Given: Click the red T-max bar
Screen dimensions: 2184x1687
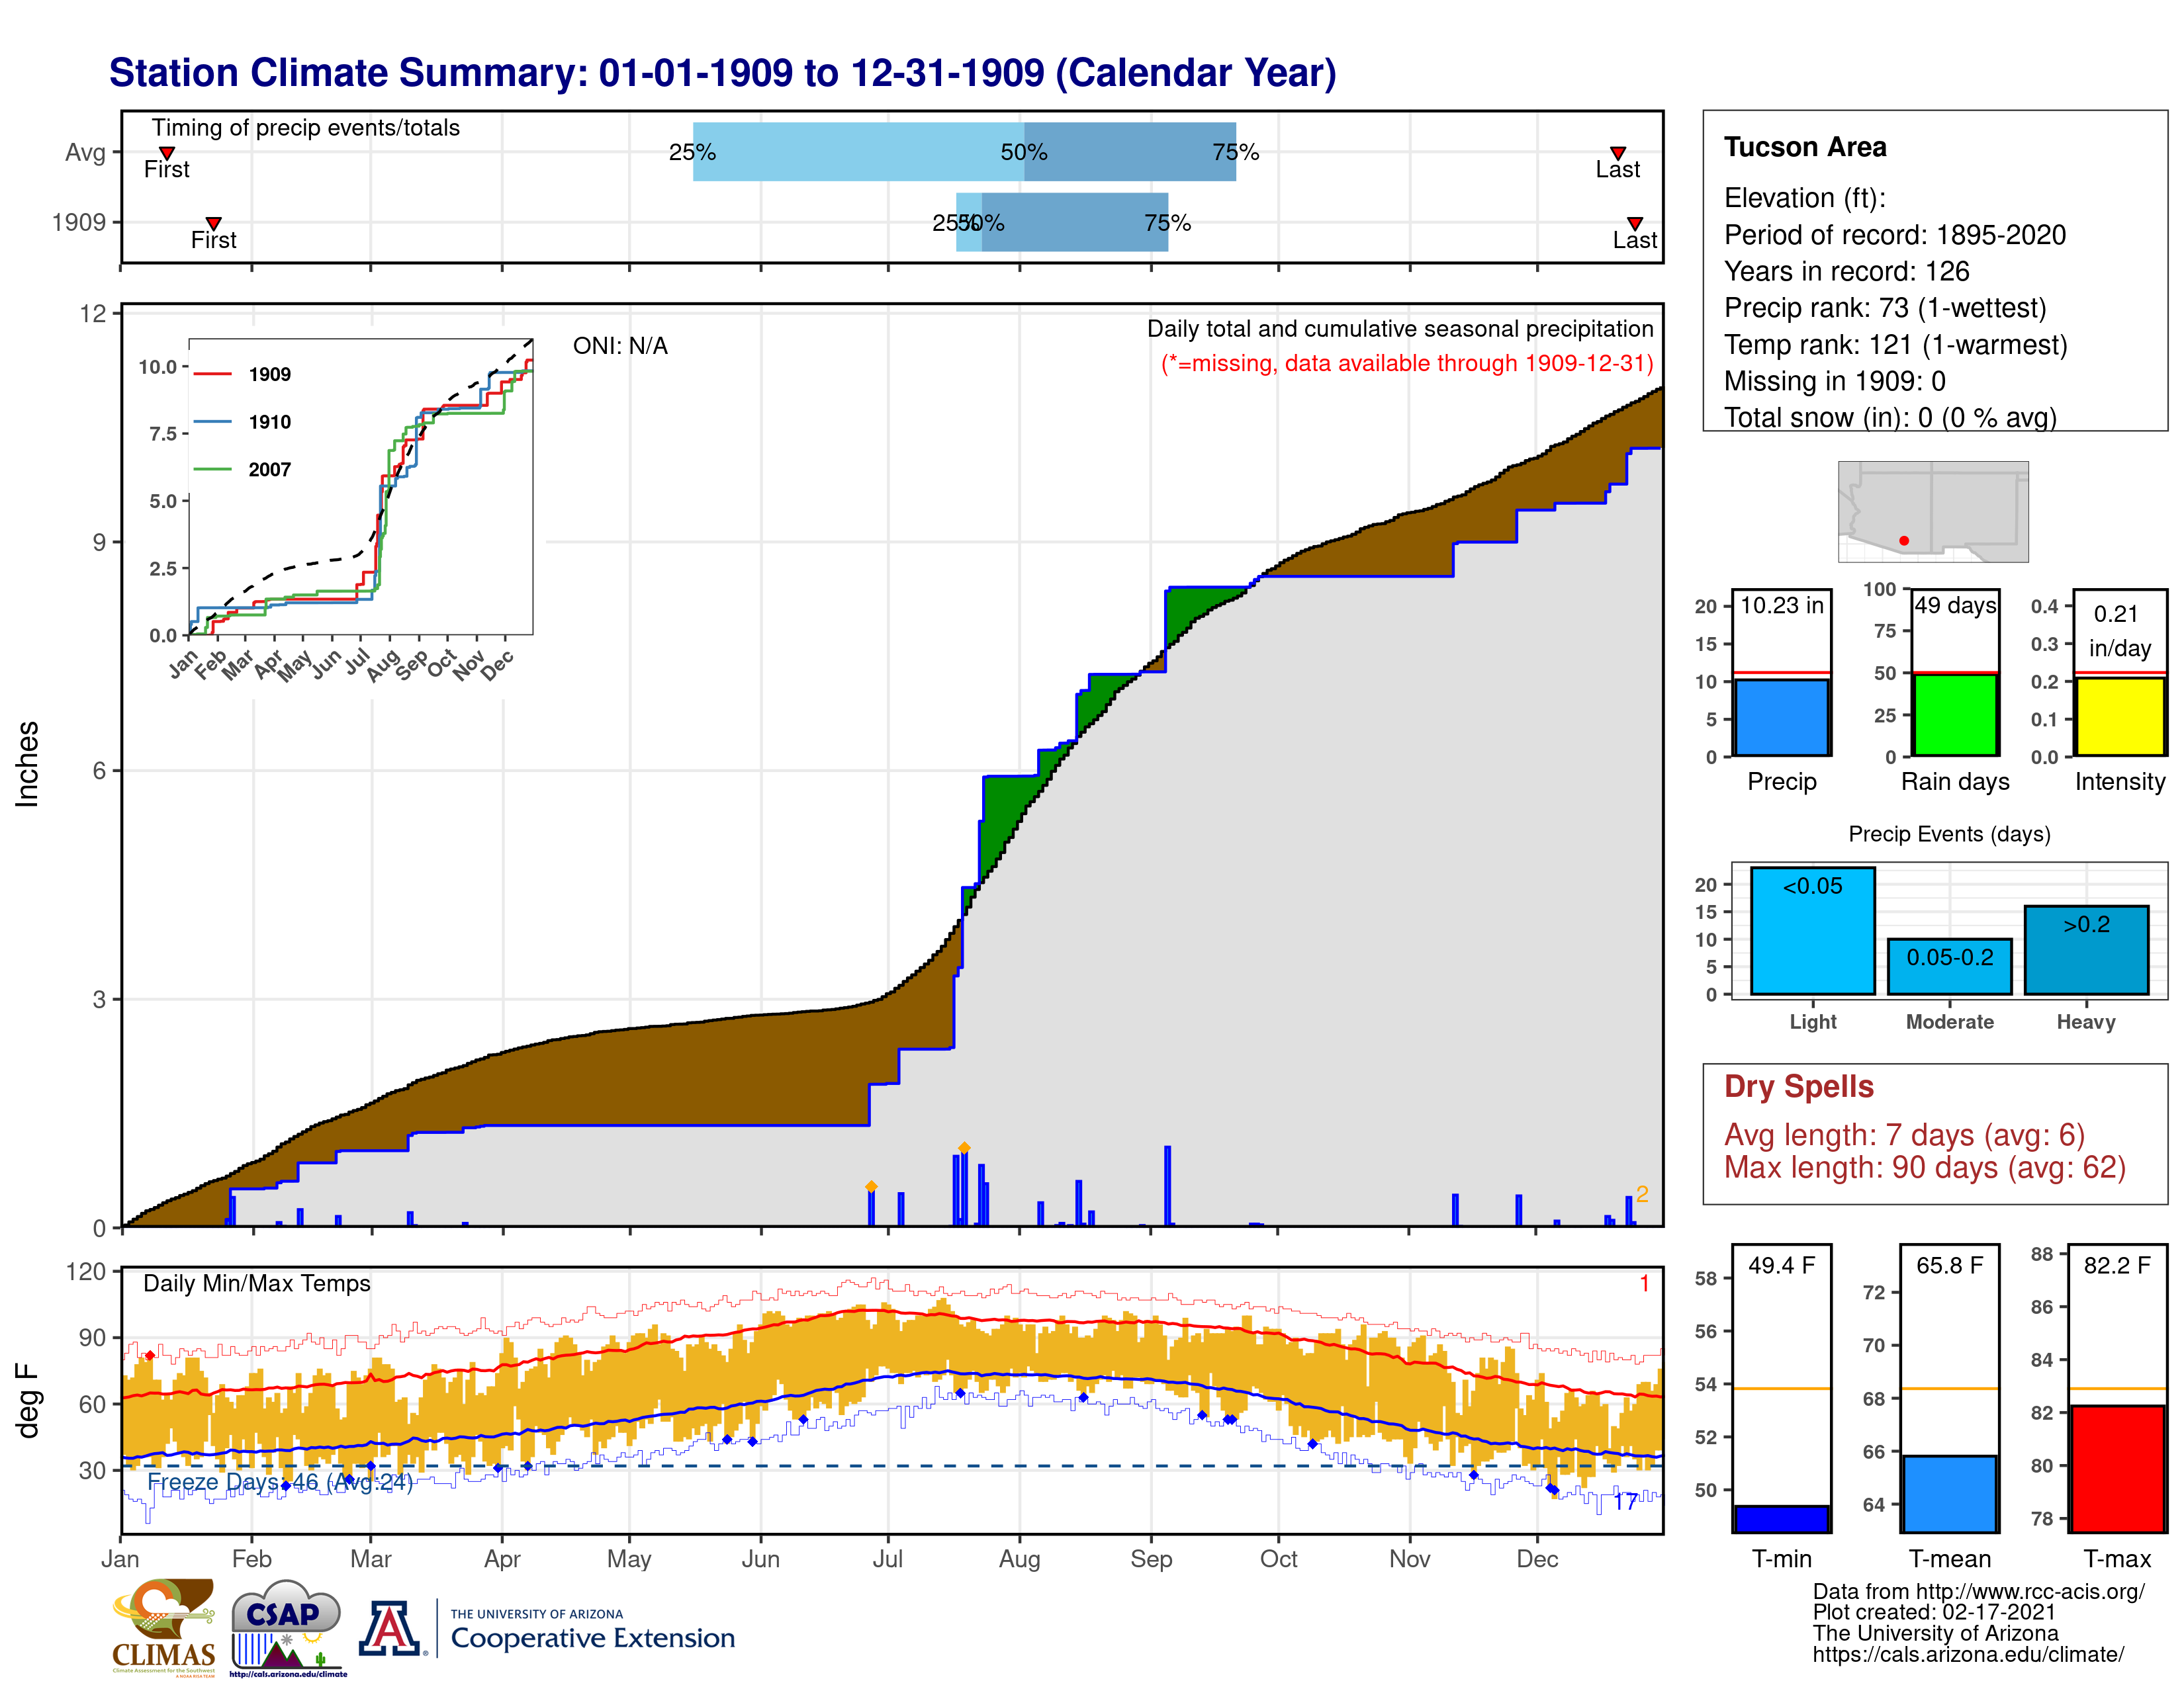Looking at the screenshot, I should coord(2117,1468).
